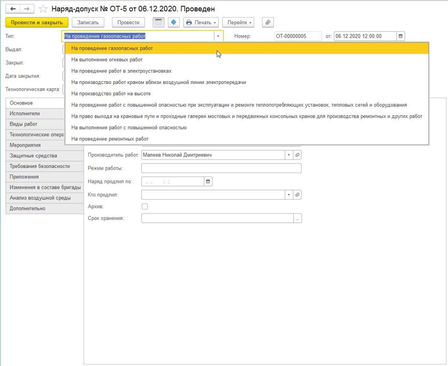Open calendar picker for document date

click(401, 36)
